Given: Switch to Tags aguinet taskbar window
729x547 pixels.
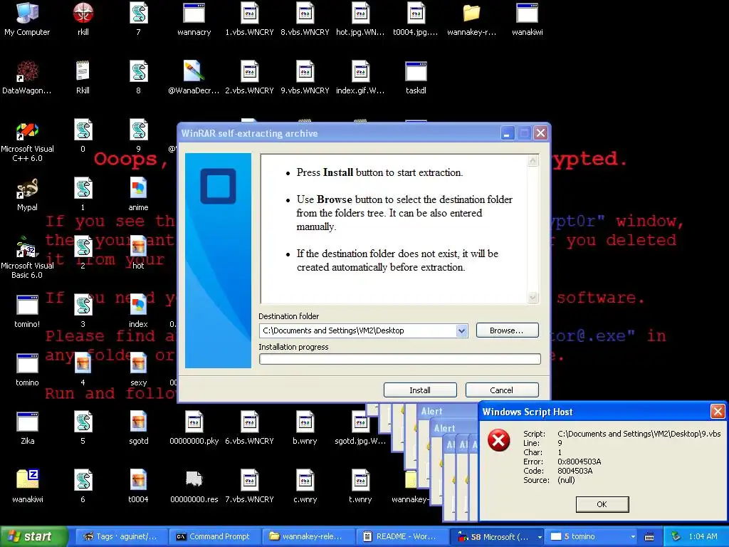Looking at the screenshot, I should point(120,537).
